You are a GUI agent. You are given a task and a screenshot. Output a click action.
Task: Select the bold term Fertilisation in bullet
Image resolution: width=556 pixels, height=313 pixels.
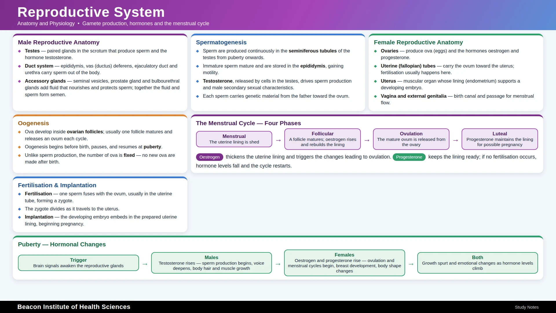click(38, 194)
